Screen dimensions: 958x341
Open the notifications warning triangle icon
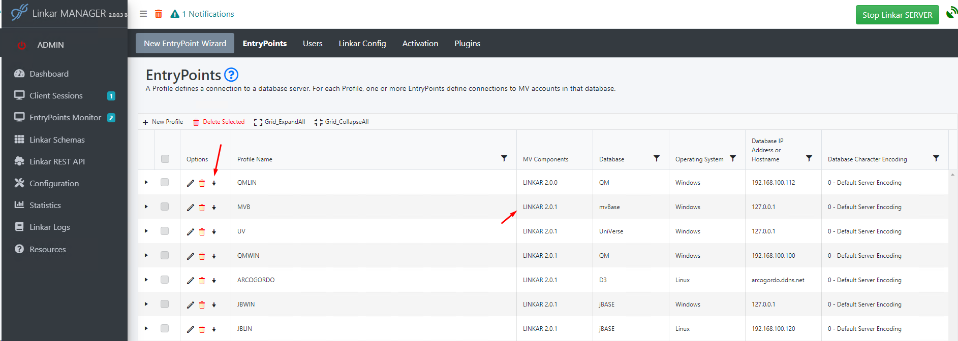[175, 14]
